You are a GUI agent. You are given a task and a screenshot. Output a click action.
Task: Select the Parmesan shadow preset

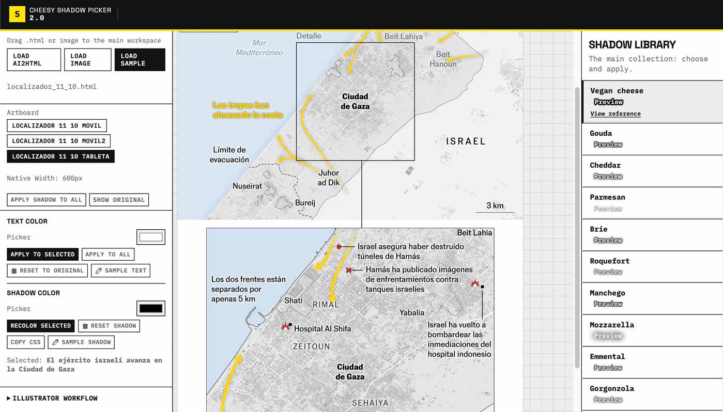click(652, 203)
